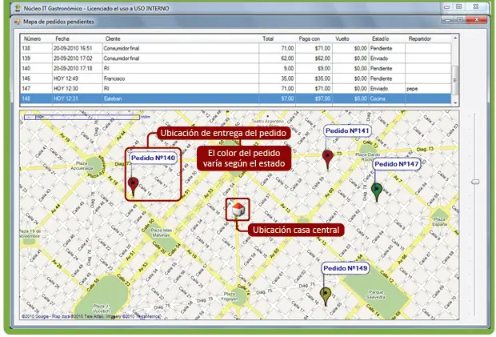This screenshot has width=496, height=337.
Task: Maximize the Mapa de pedidos pendientes window
Action: [460, 20]
